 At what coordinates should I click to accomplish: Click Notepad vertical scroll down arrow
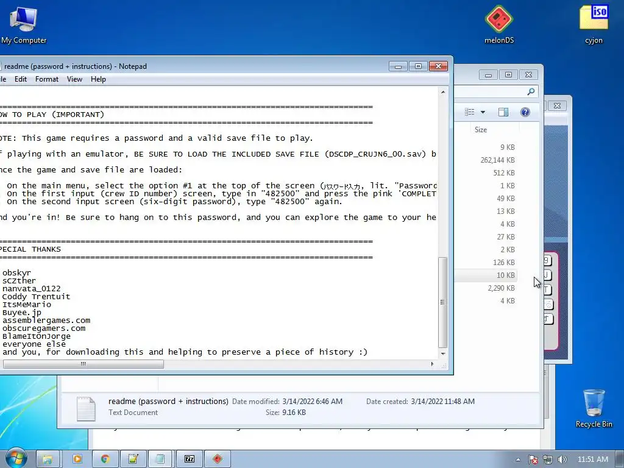442,354
